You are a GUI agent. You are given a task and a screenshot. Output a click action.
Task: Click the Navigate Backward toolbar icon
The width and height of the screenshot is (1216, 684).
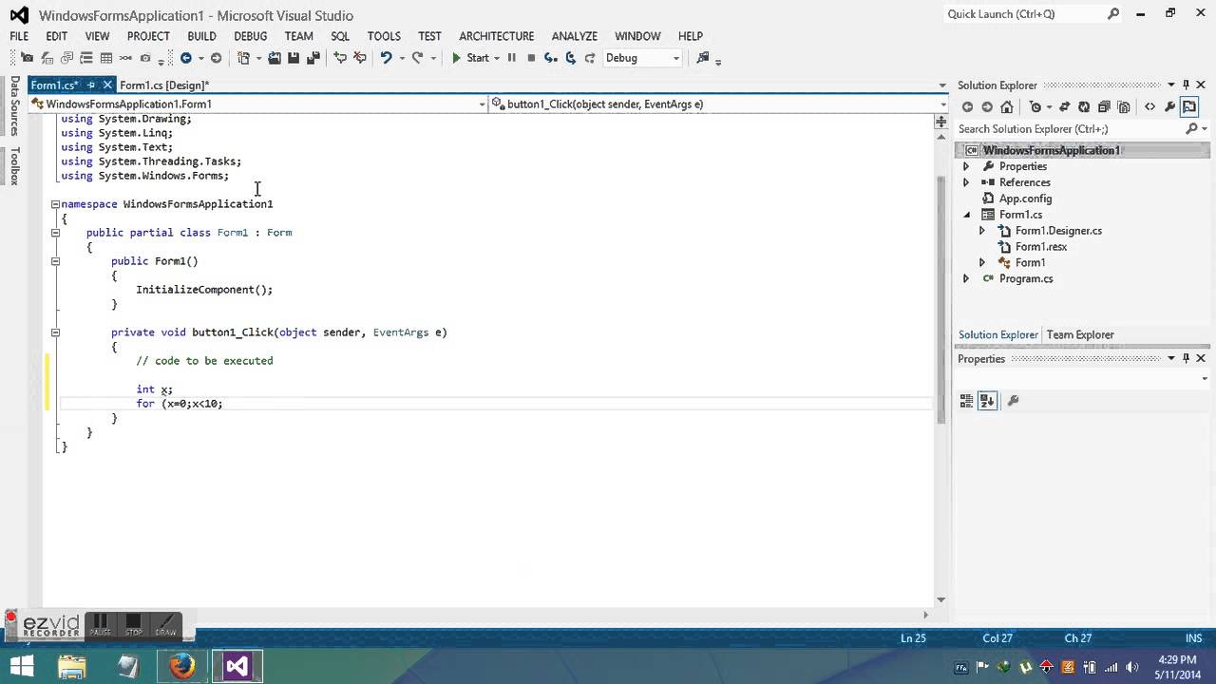186,58
